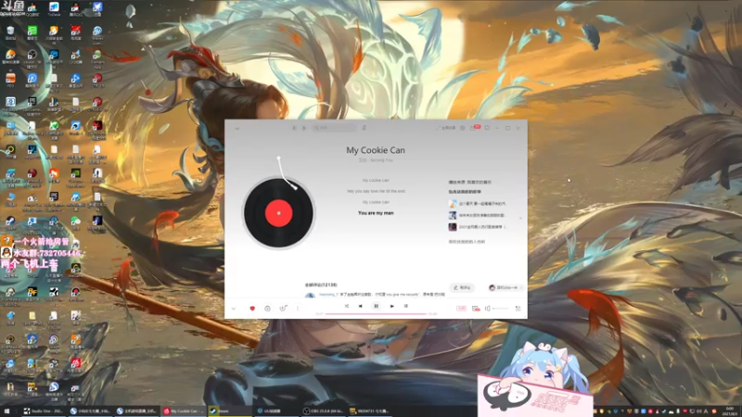Click the all-comments (12138) heading
Image resolution: width=742 pixels, height=417 pixels.
(x=321, y=285)
